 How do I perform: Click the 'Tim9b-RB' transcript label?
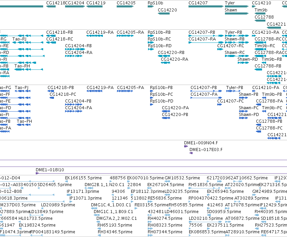pos(271,59)
